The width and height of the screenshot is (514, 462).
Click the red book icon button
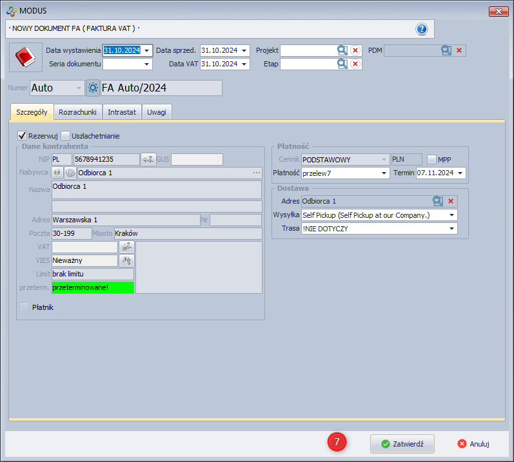tap(25, 57)
